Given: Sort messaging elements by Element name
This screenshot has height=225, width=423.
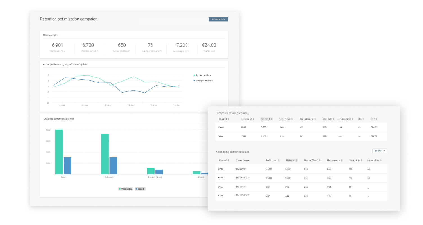Looking at the screenshot, I should [x=243, y=160].
